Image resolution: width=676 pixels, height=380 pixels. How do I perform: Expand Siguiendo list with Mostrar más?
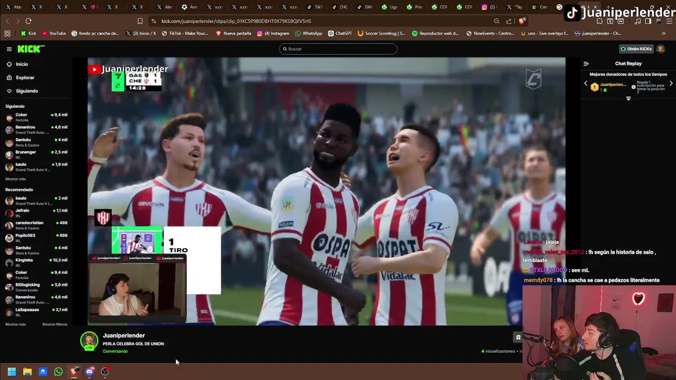15,179
